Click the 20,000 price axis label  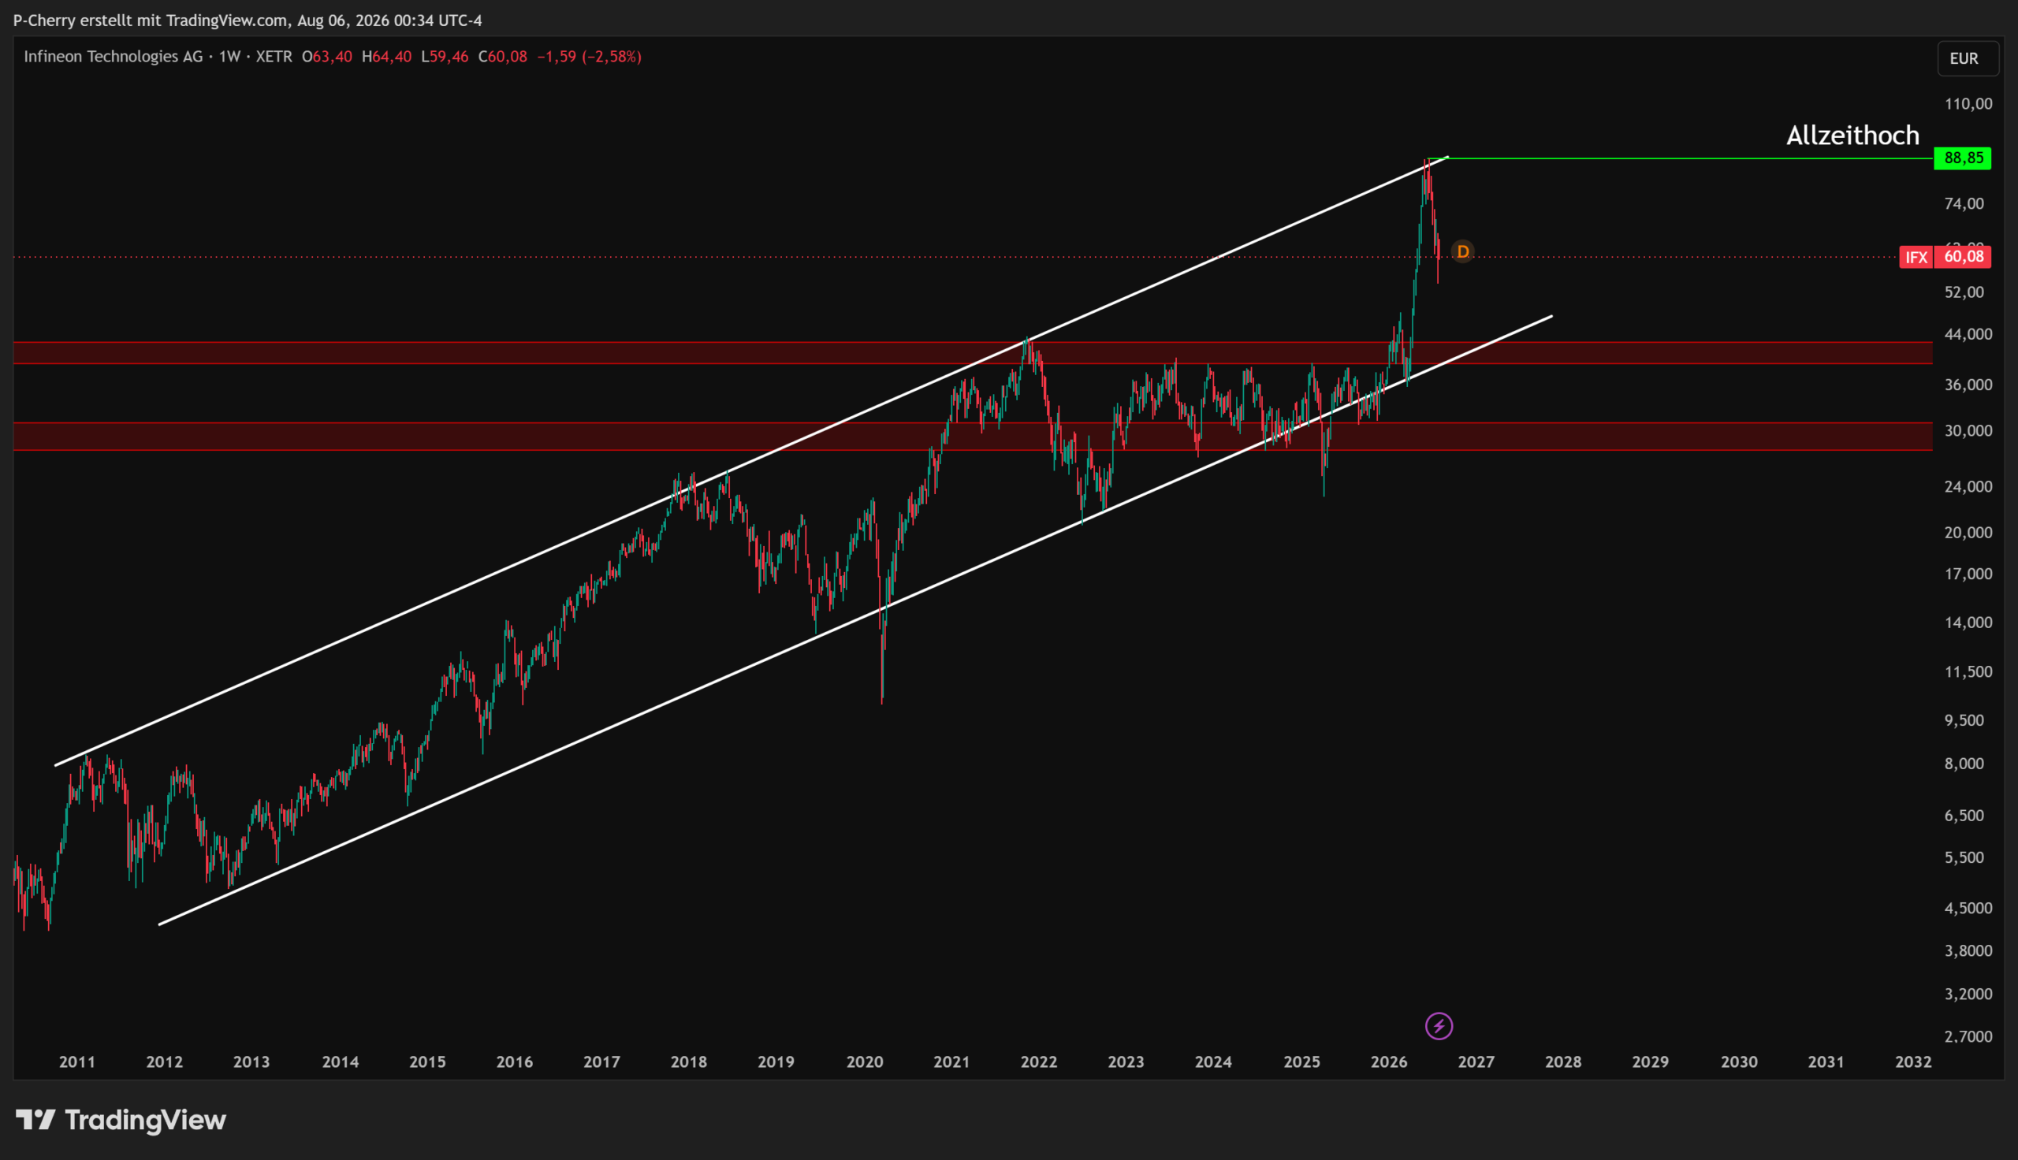(x=1968, y=532)
